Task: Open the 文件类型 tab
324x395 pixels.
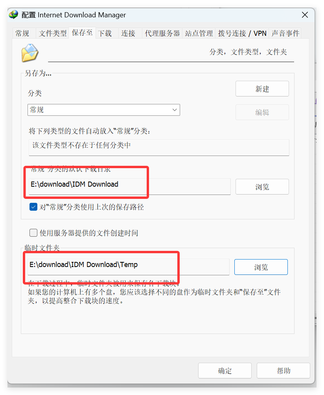Action: pos(53,33)
